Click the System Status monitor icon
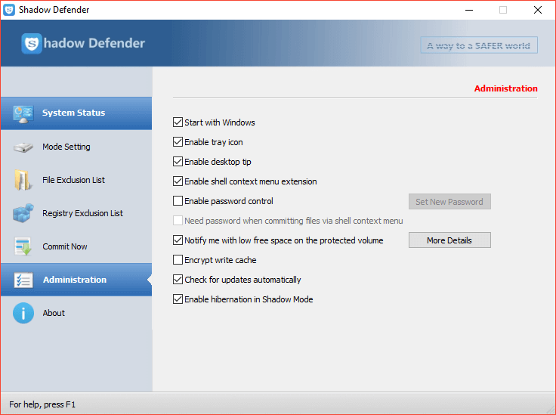The image size is (556, 415). tap(23, 114)
